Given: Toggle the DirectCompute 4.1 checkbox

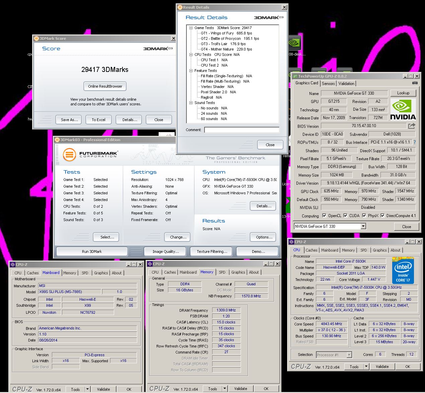Looking at the screenshot, I should tap(382, 215).
